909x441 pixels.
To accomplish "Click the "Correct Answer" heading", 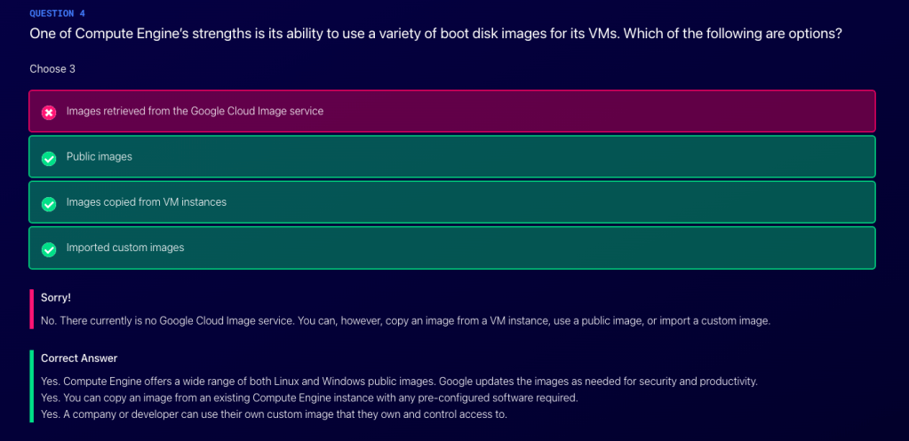I will click(79, 358).
